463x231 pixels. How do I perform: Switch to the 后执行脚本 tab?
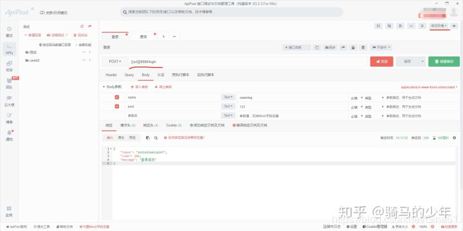pyautogui.click(x=206, y=75)
